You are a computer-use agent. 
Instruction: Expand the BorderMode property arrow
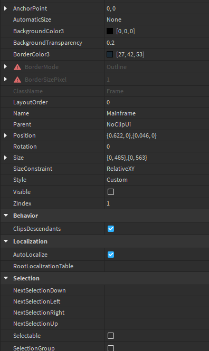(5, 67)
